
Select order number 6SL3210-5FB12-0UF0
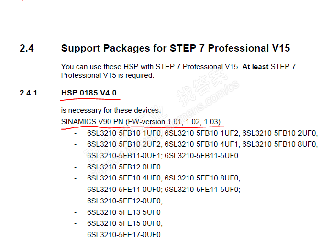tap(123, 167)
